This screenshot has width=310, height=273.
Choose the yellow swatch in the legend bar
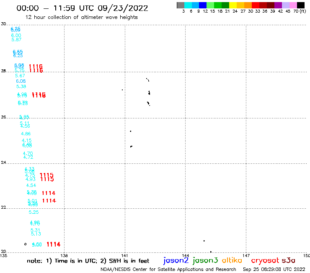coord(233,5)
